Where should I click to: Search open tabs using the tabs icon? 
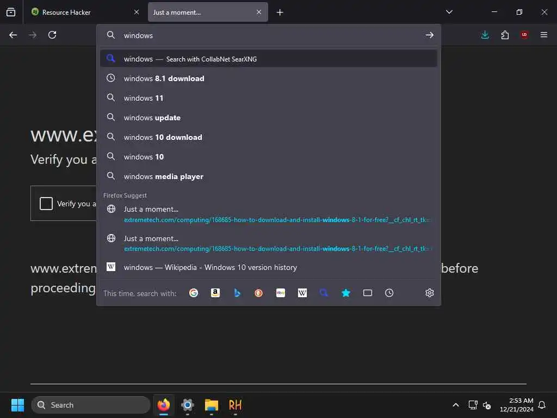click(x=368, y=293)
